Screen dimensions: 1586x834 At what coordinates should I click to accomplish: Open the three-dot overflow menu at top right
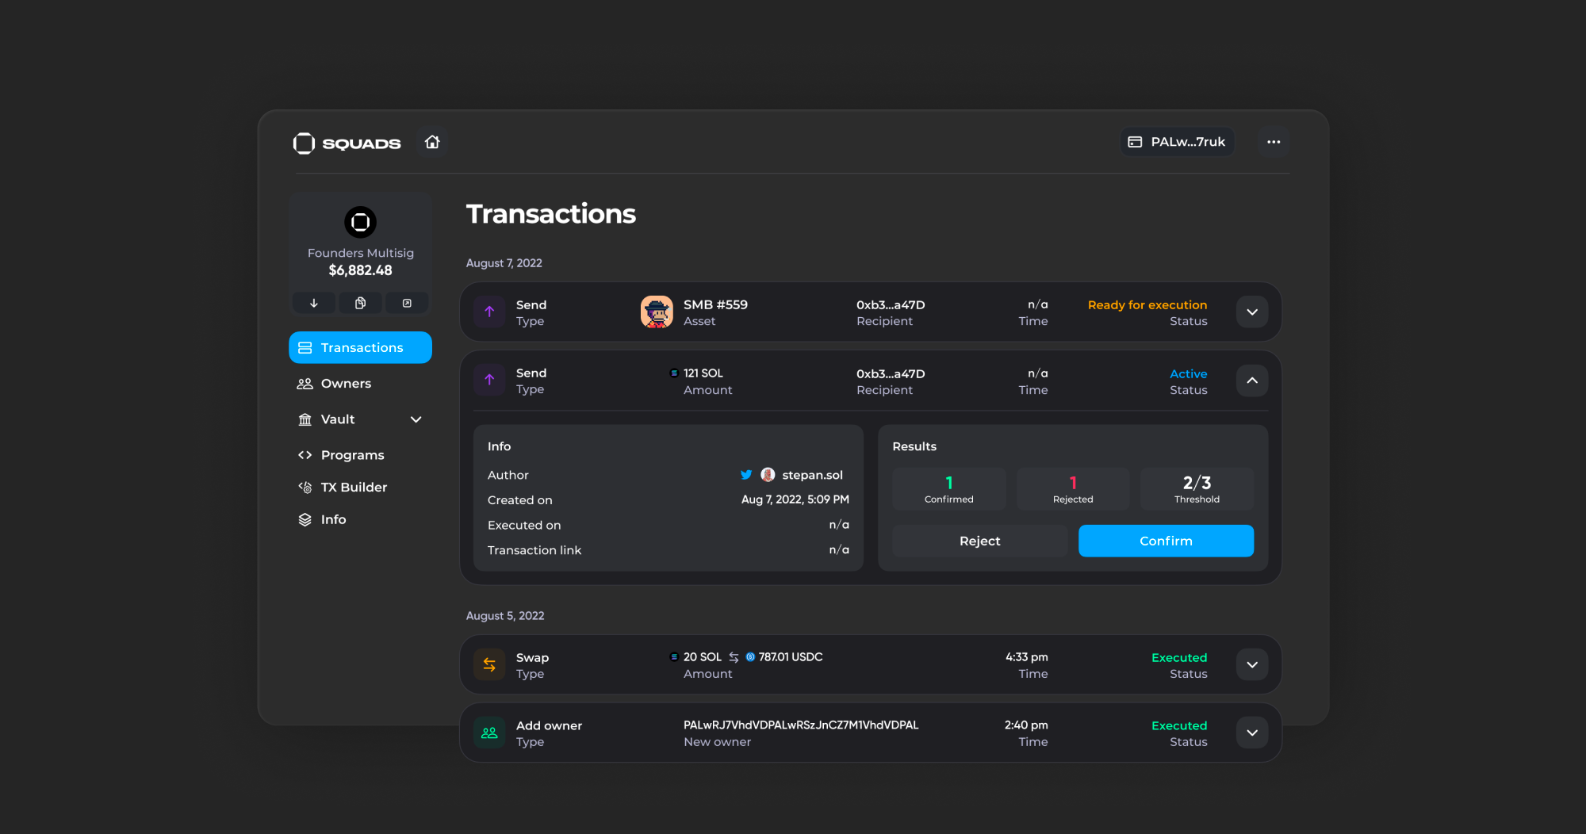click(1274, 141)
